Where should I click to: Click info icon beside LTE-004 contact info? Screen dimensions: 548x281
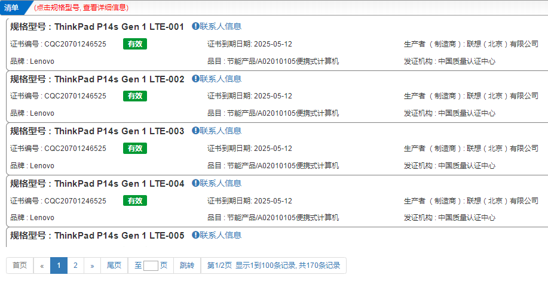[195, 183]
